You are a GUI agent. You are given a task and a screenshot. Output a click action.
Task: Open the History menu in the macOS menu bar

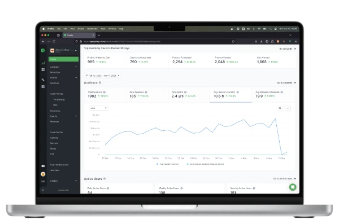pos(81,29)
